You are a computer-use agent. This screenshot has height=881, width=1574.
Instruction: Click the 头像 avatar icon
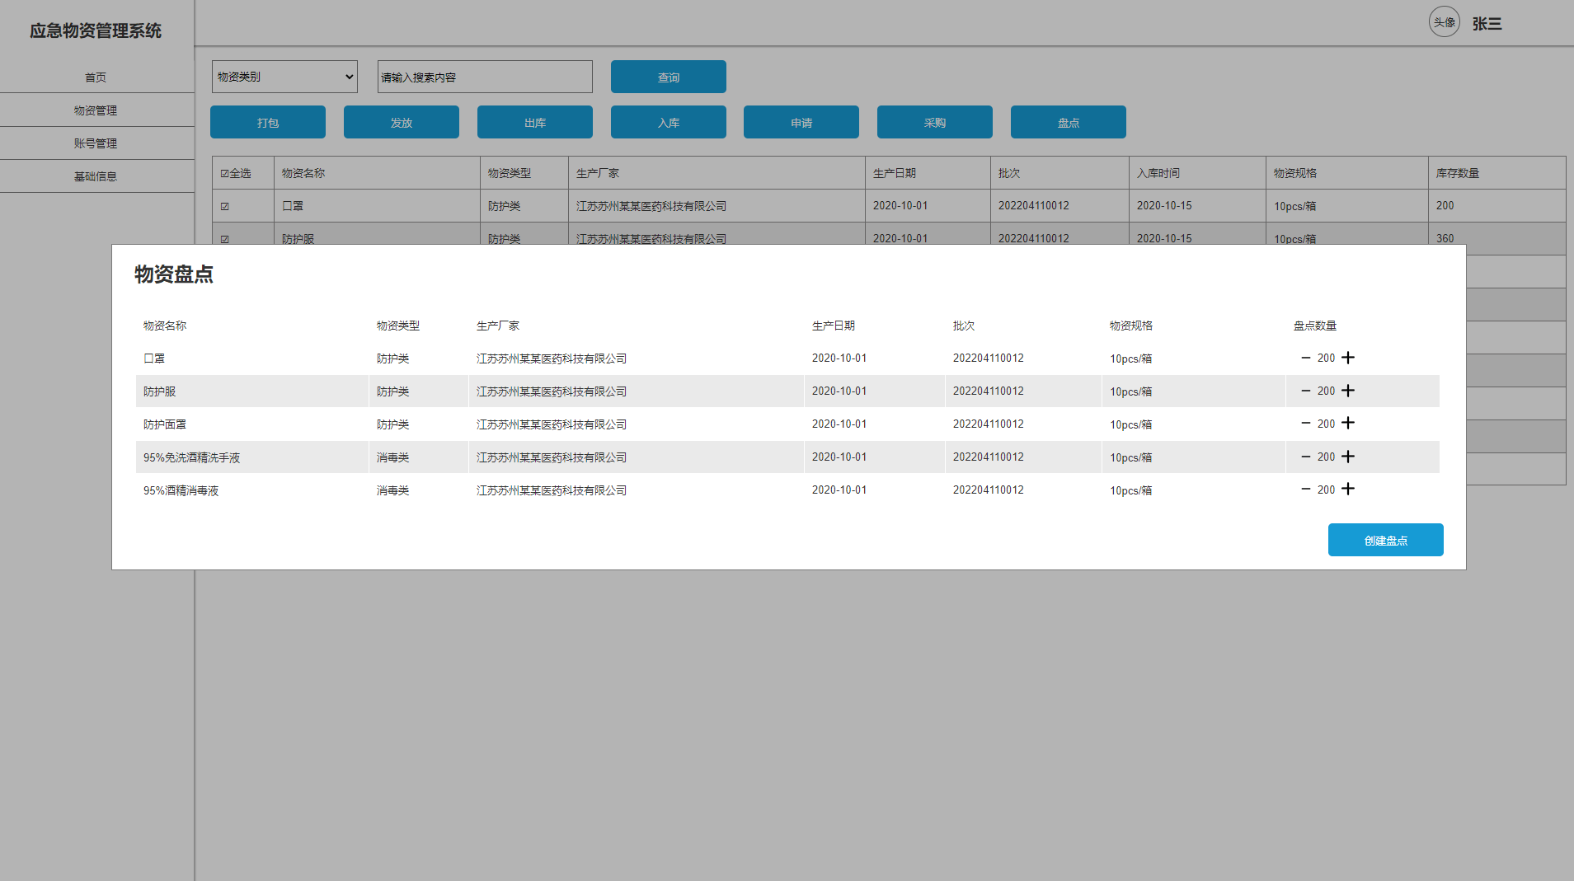(x=1444, y=22)
